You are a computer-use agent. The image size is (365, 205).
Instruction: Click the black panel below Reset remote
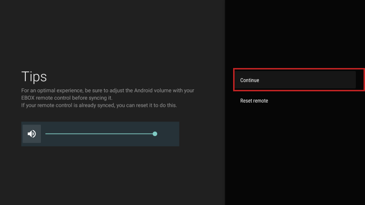[294, 155]
